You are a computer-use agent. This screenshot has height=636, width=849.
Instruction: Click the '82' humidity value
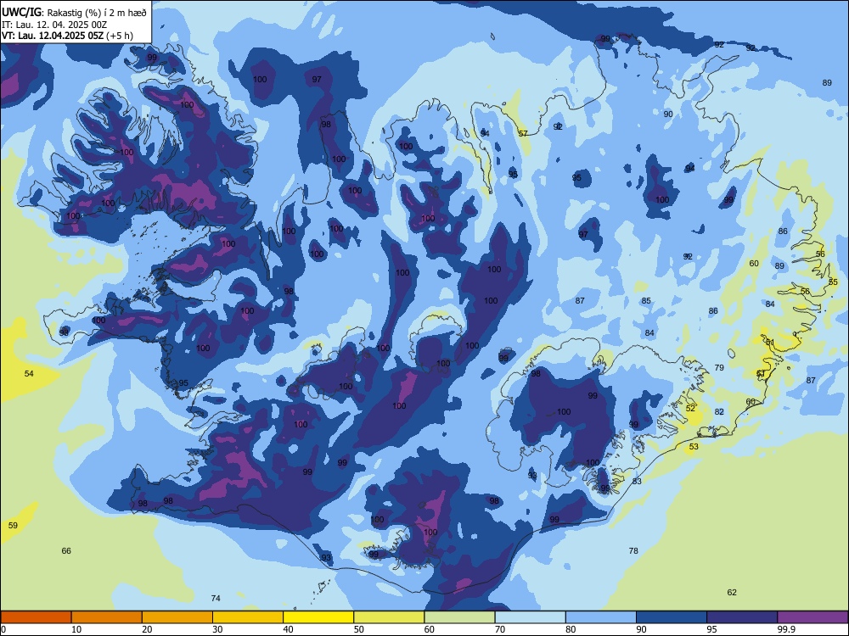[719, 411]
